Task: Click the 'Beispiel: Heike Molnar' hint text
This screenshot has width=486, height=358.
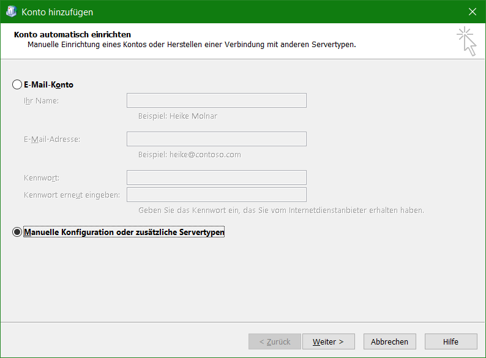Action: [178, 116]
